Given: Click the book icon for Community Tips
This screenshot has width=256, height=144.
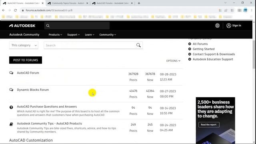Looking at the screenshot, I should click(x=11, y=124).
